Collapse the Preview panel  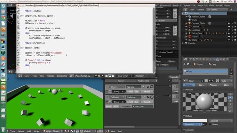184,89
